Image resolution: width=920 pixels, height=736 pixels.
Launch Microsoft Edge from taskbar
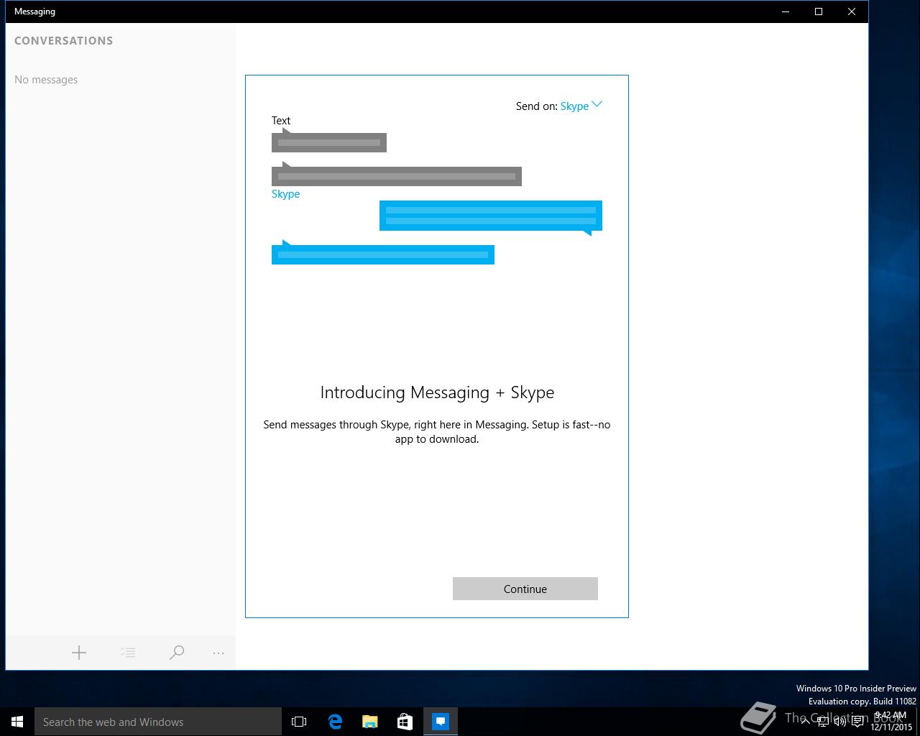[335, 722]
